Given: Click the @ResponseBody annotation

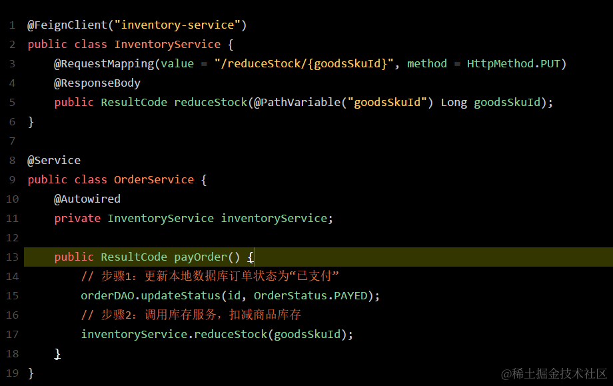Looking at the screenshot, I should pos(97,83).
